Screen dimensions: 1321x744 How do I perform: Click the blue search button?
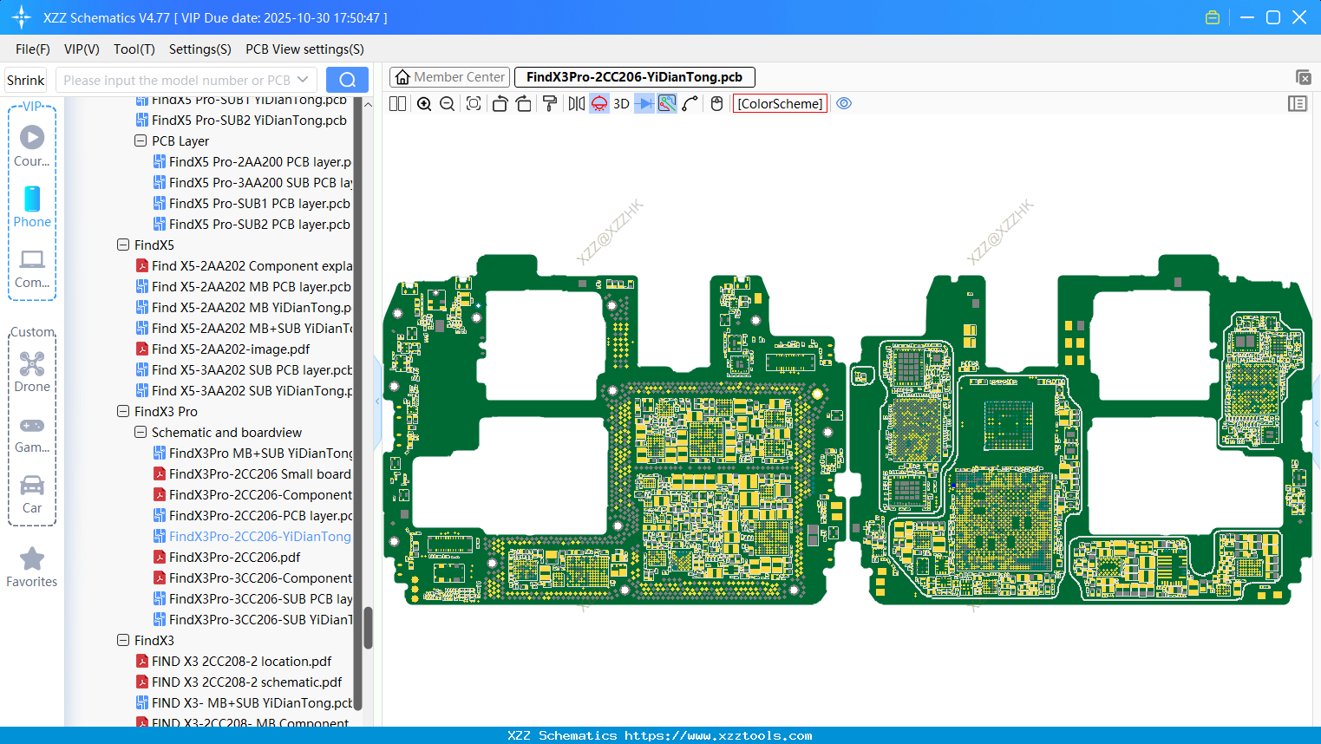pos(347,80)
